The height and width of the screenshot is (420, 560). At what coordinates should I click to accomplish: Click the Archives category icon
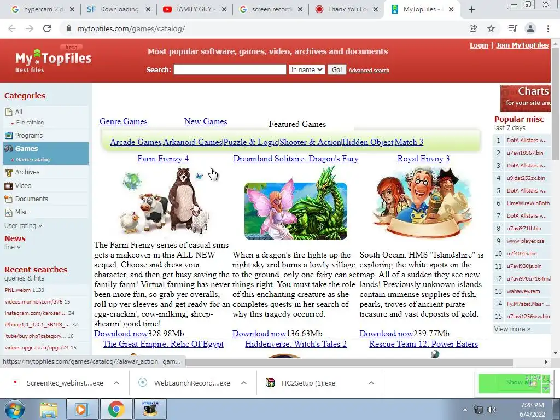(x=9, y=172)
